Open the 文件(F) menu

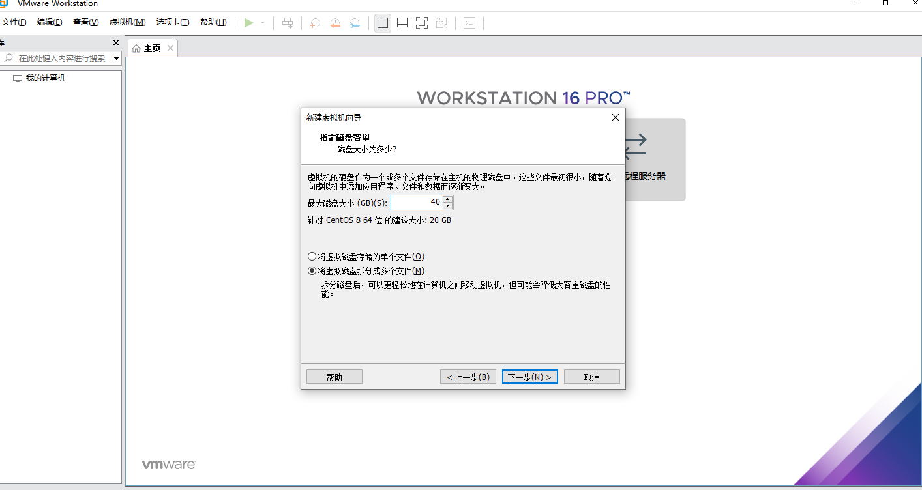[x=14, y=22]
